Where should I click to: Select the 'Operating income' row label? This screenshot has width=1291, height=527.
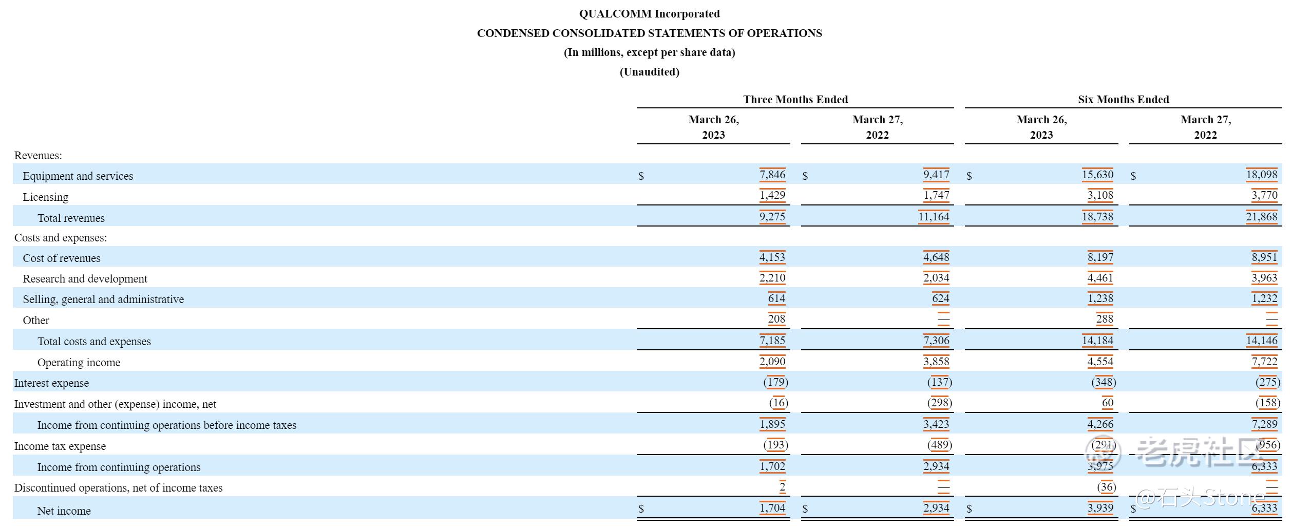click(79, 363)
